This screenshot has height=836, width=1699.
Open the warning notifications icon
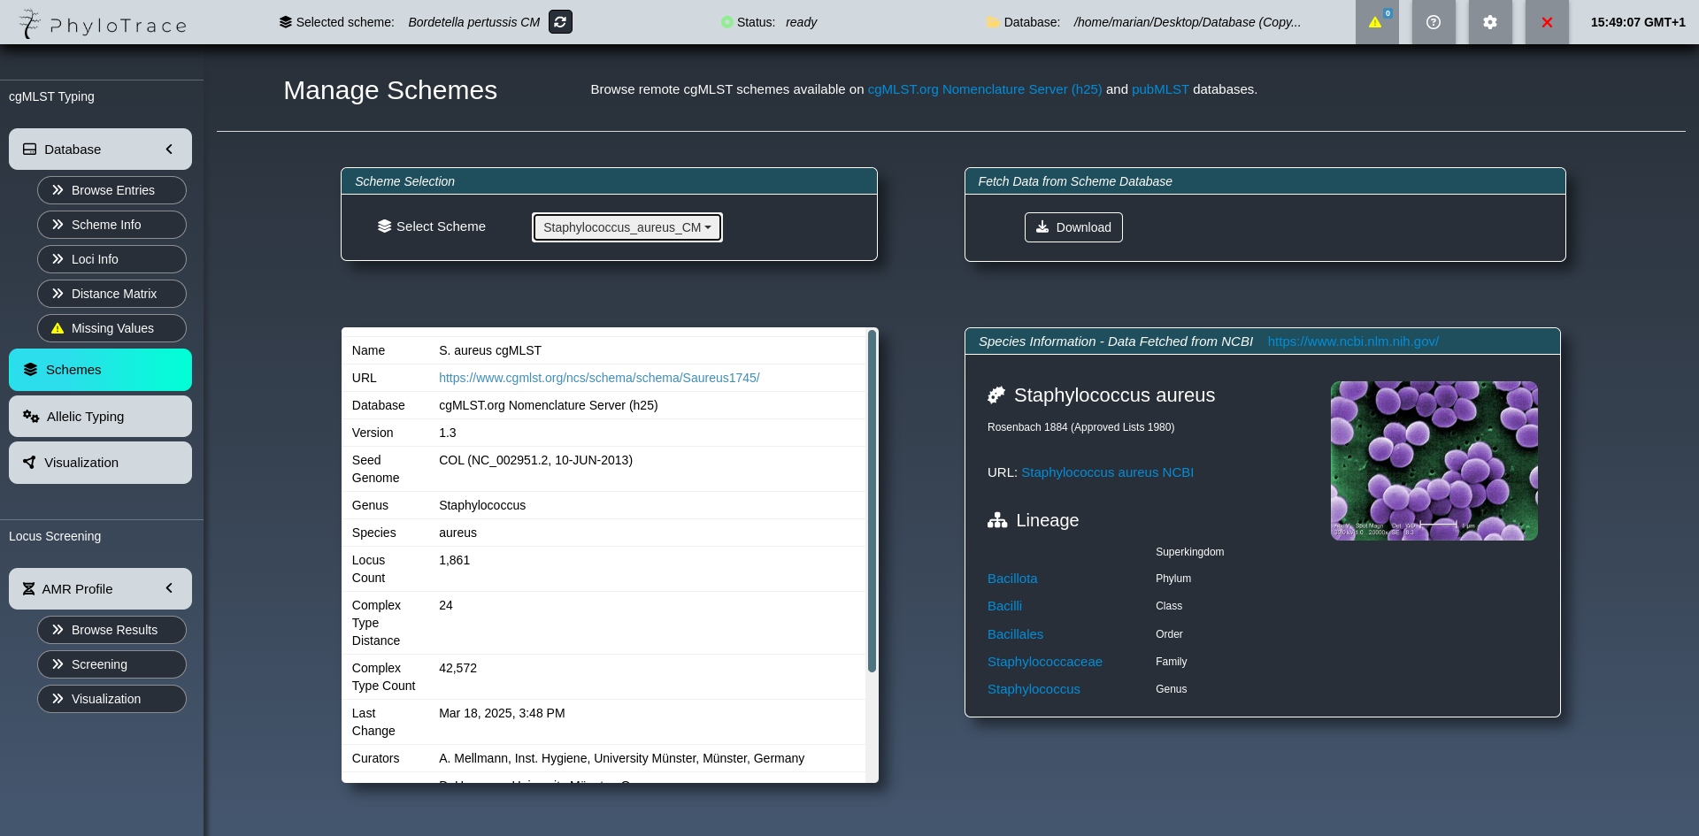1376,22
